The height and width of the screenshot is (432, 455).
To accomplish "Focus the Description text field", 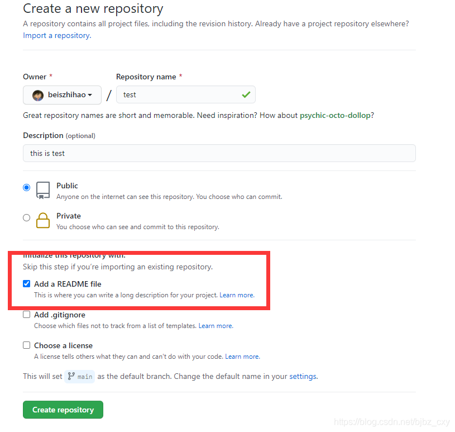I will coord(219,153).
